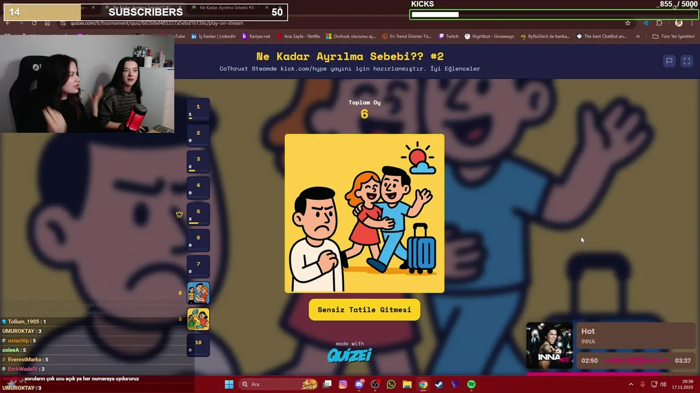Open Task View on the taskbar
The width and height of the screenshot is (700, 393).
click(x=327, y=384)
